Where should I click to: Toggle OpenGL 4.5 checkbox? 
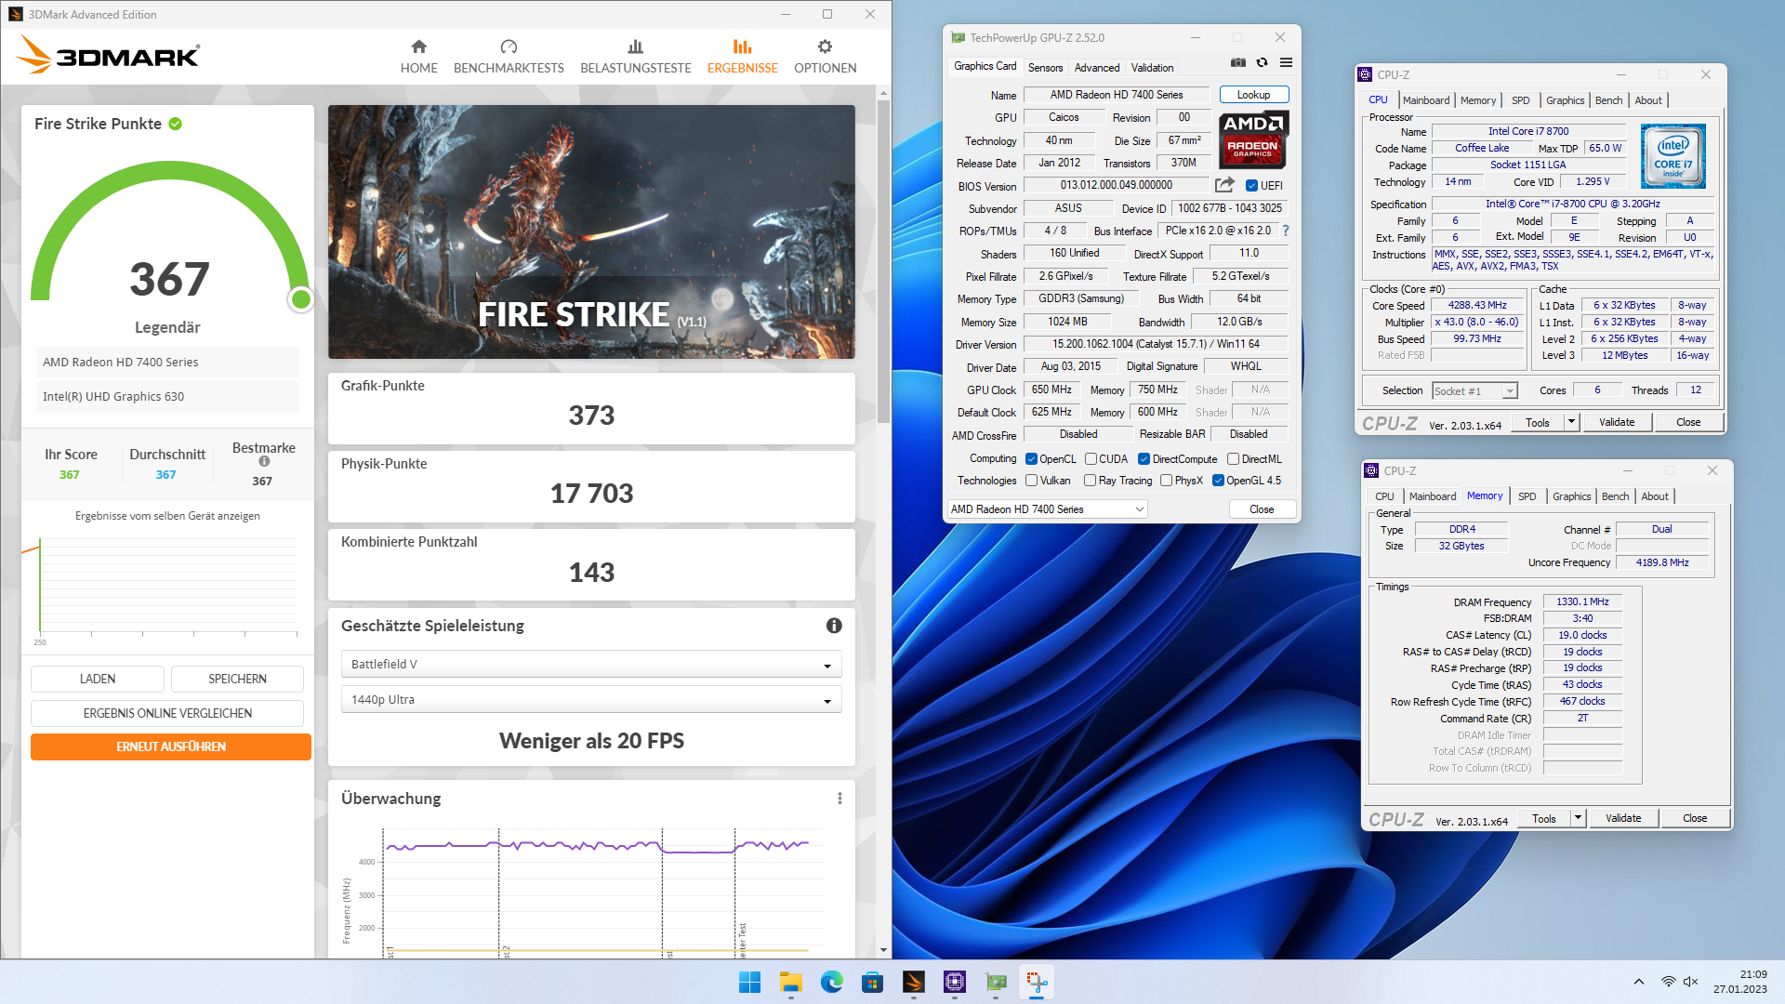tap(1218, 481)
